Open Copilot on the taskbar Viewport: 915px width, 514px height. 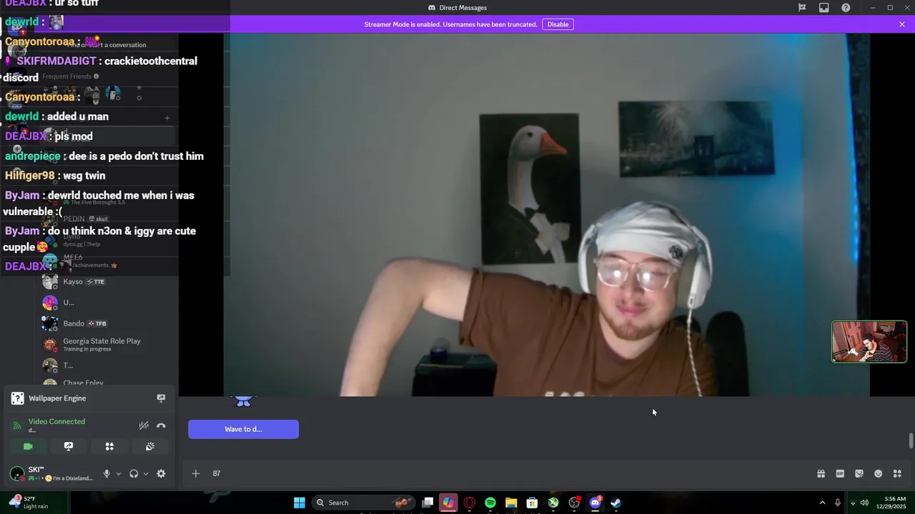448,503
